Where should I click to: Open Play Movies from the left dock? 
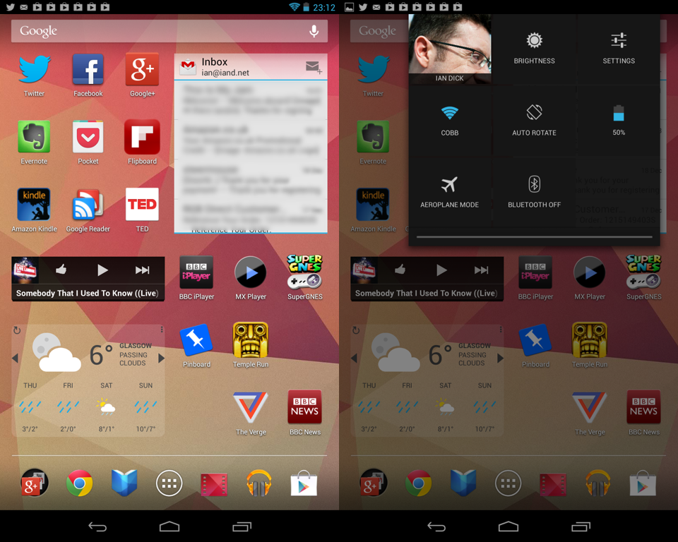click(x=214, y=483)
